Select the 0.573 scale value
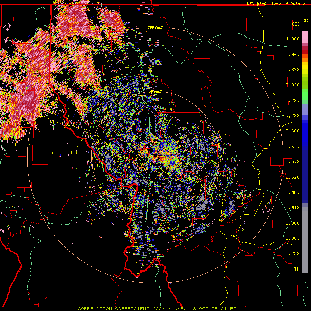 point(293,162)
